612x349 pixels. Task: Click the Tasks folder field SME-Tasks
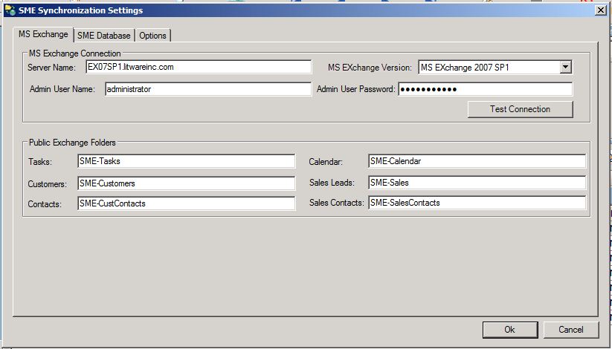pyautogui.click(x=186, y=161)
